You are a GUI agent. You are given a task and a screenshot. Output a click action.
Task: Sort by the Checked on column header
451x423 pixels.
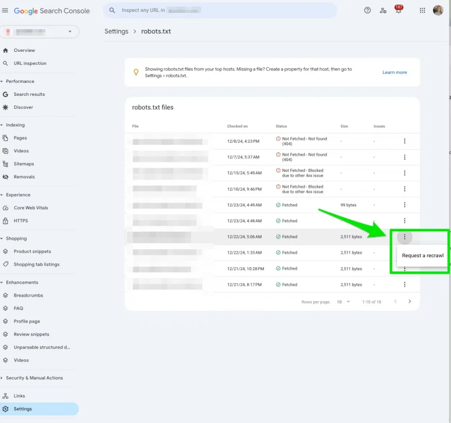tap(237, 126)
